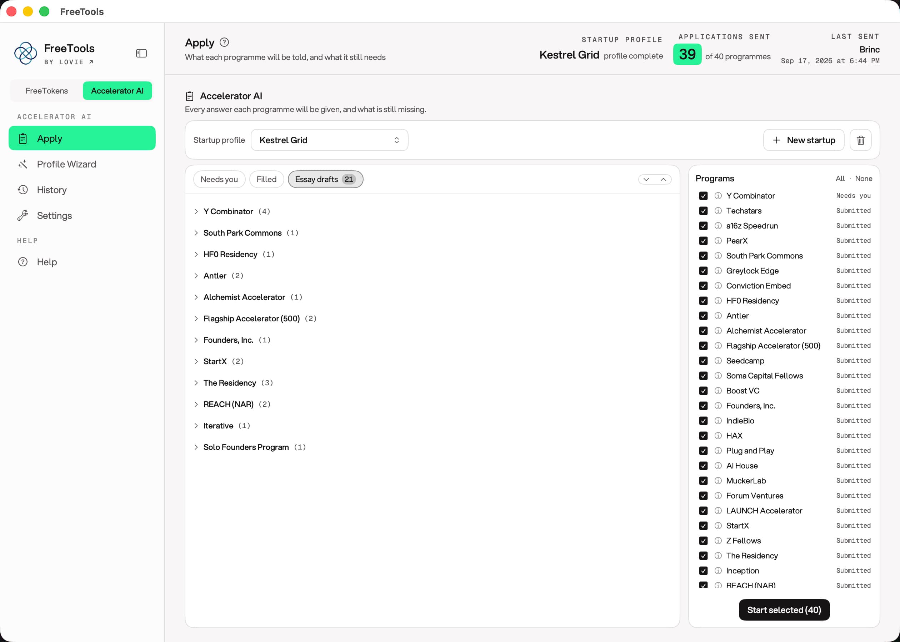Click the History clock icon
This screenshot has width=900, height=642.
point(23,190)
